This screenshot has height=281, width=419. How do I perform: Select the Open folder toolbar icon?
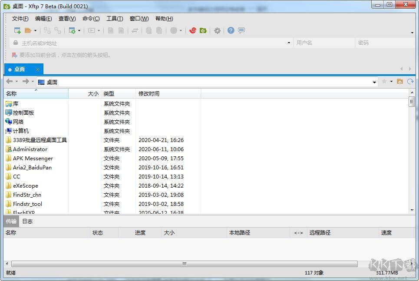pos(27,30)
